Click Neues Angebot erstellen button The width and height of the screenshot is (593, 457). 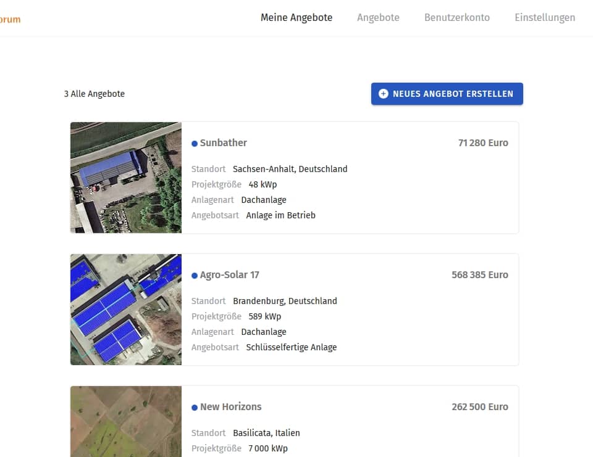pos(447,94)
